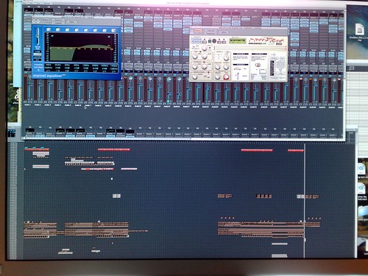Enable the Analyzer button in Channel EQ
This screenshot has height=276, width=368.
tap(38, 54)
